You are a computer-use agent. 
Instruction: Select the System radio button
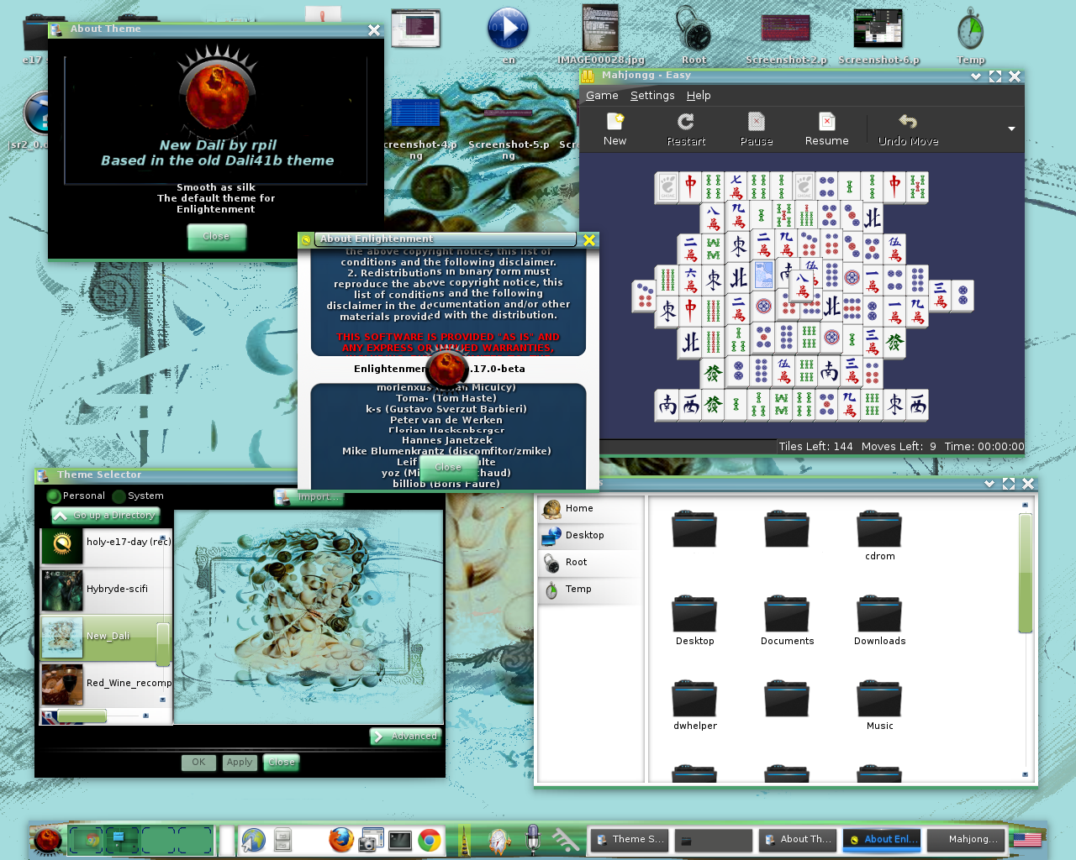[x=139, y=496]
